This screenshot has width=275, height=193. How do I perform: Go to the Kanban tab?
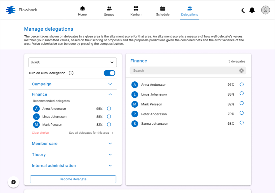click(x=136, y=11)
